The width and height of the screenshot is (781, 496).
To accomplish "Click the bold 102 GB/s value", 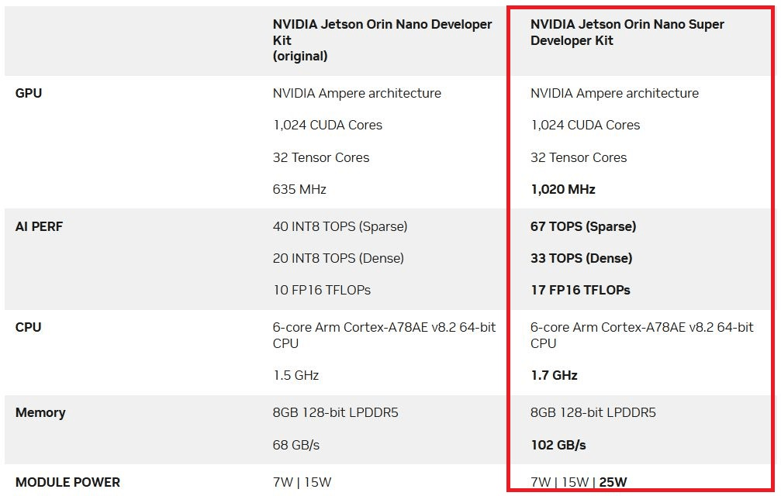I will 558,445.
